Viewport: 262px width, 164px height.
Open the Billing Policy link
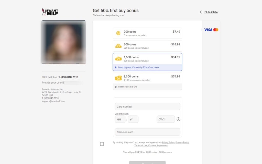168,142
